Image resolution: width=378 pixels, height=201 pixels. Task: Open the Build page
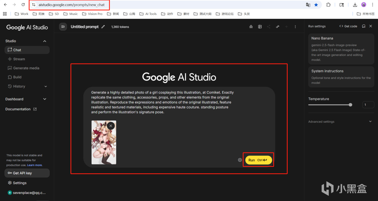coord(27,77)
